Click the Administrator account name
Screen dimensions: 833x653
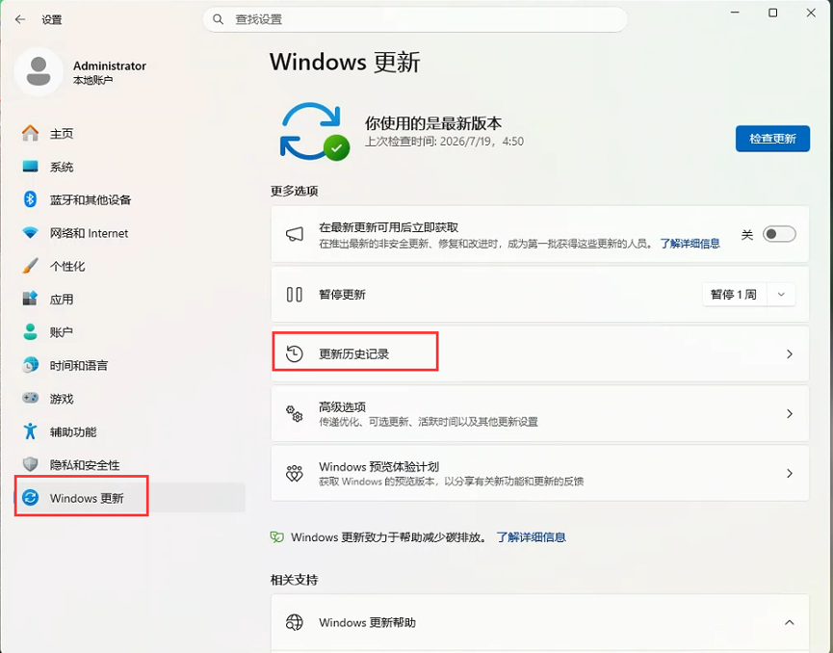(x=110, y=65)
